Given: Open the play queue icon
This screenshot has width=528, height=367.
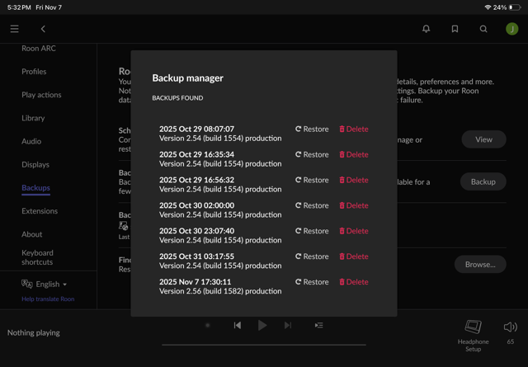Looking at the screenshot, I should 318,325.
